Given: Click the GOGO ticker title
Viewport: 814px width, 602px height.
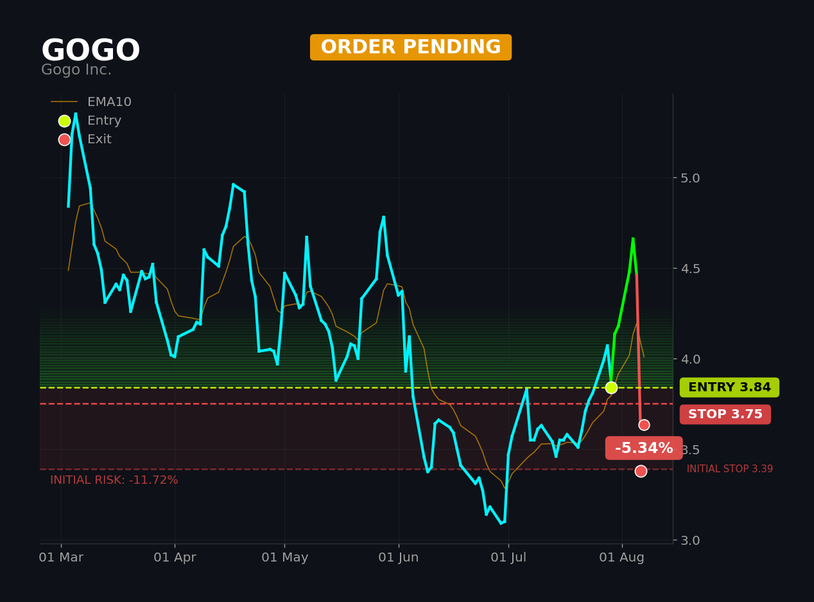Looking at the screenshot, I should 91,51.
